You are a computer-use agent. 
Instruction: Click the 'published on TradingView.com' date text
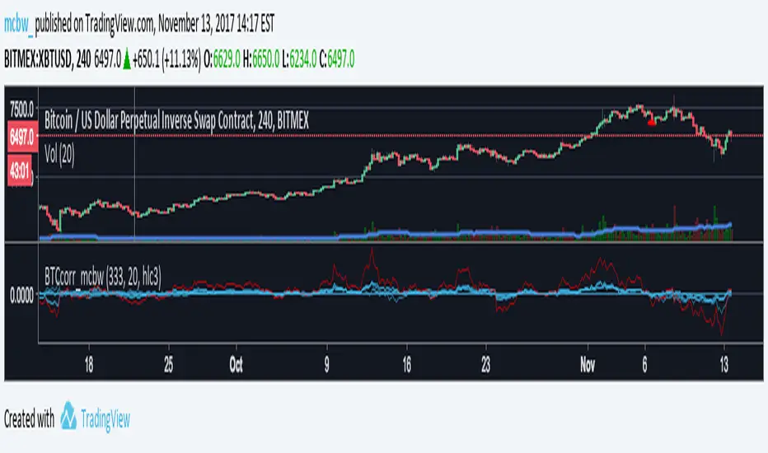coord(154,24)
